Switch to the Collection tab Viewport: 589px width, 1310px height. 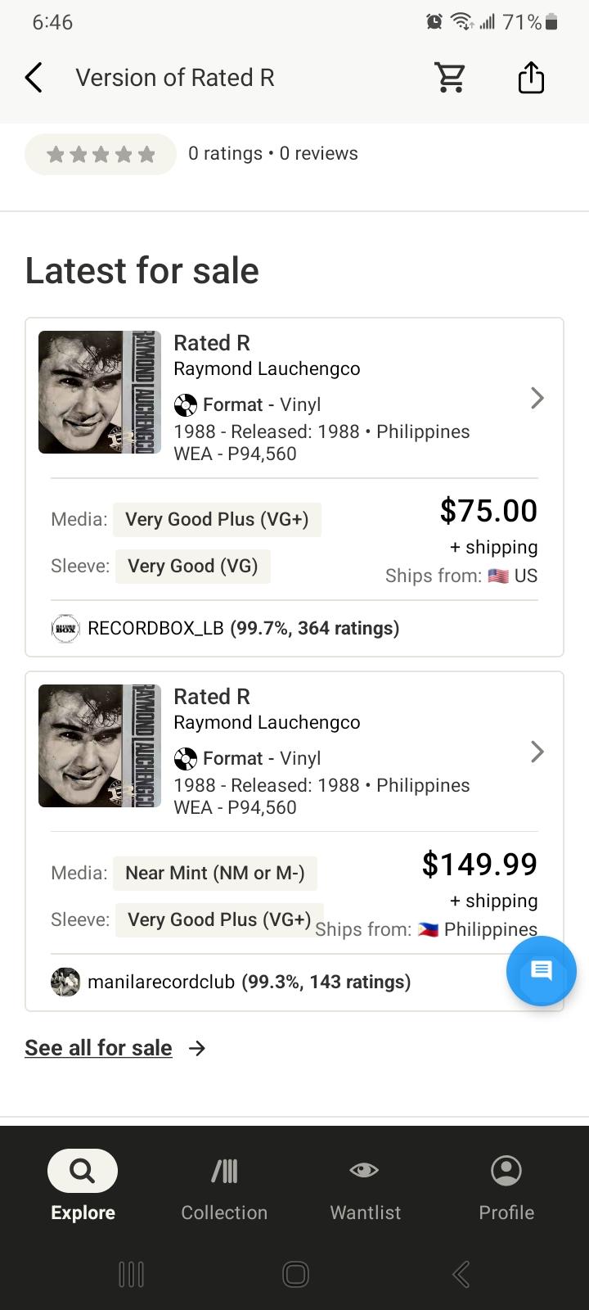(224, 1186)
